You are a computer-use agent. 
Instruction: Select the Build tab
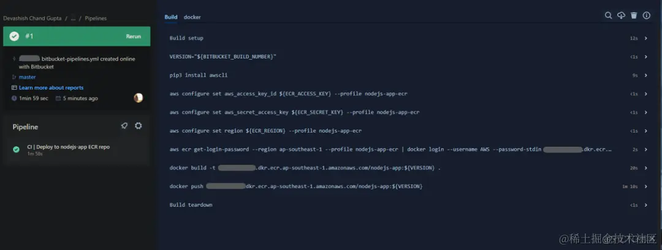171,17
